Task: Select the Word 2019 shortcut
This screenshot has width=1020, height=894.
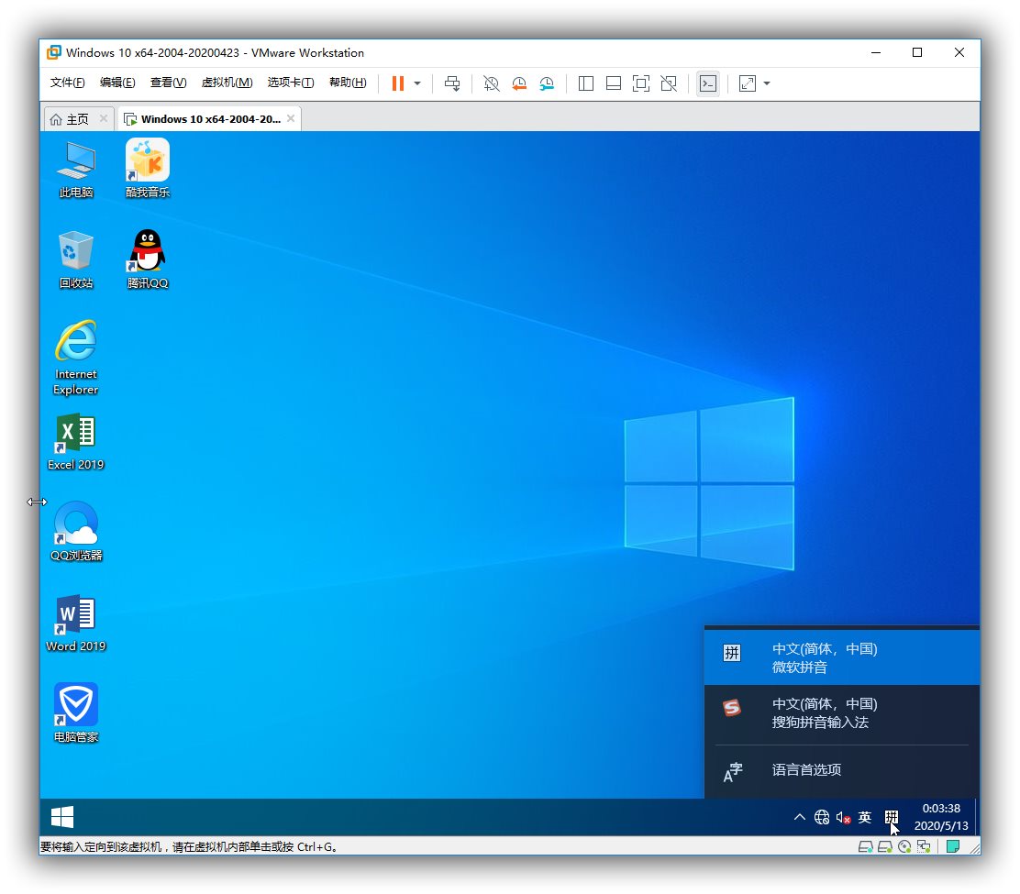Action: [76, 623]
